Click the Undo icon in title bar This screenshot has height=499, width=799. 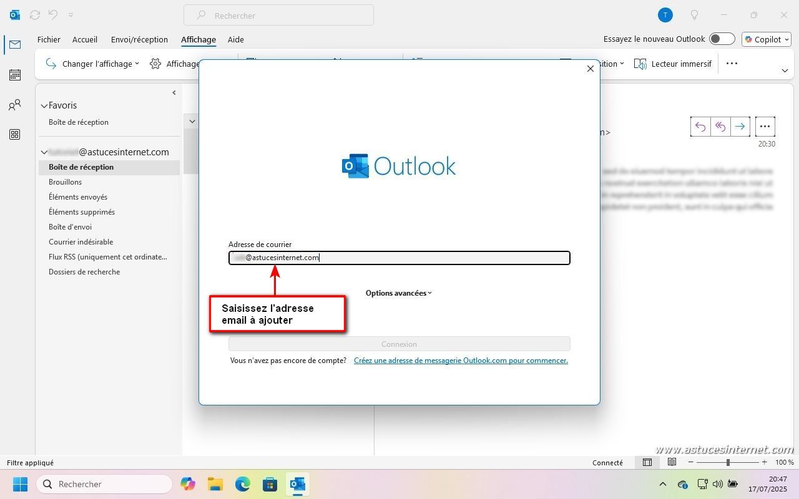pos(53,15)
